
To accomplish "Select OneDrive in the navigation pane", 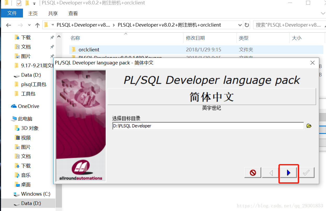I will coord(28,106).
